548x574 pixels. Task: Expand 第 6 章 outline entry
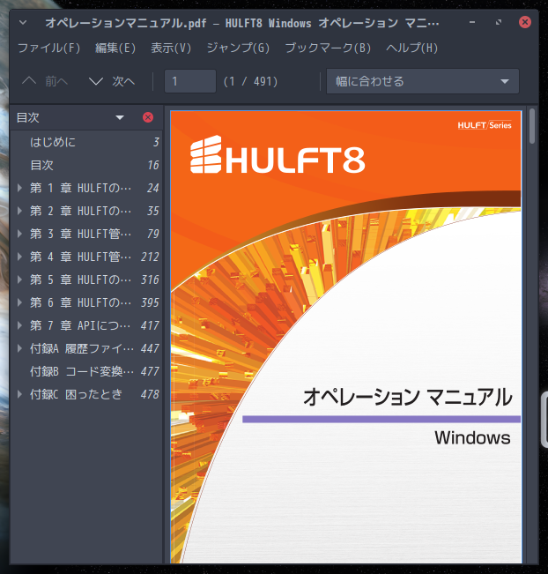click(19, 302)
